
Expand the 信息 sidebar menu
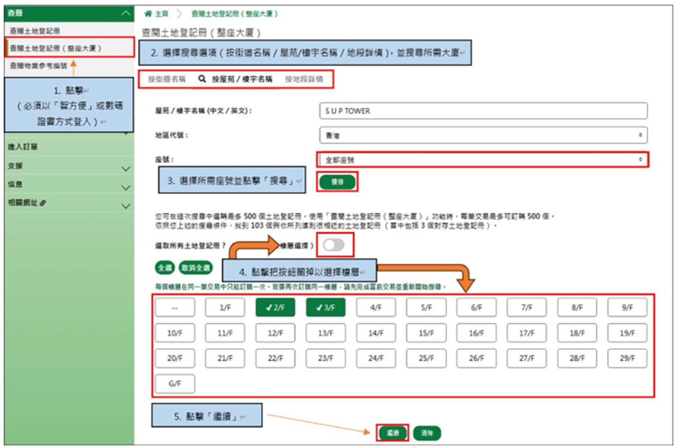(x=126, y=188)
